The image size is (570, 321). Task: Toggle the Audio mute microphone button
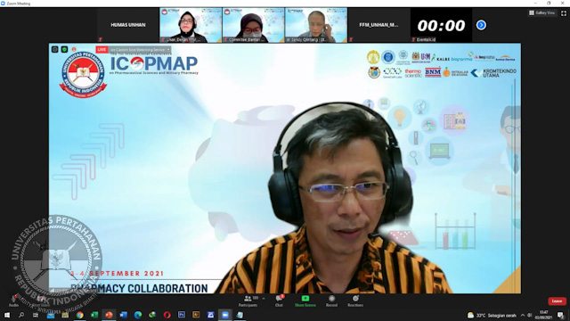(x=14, y=301)
